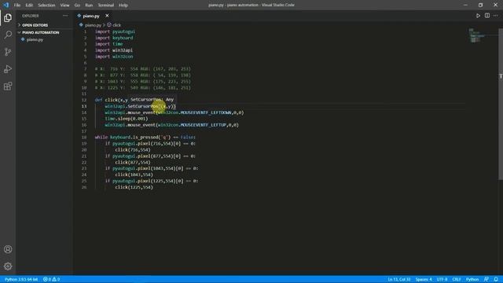This screenshot has width=503, height=283.
Task: Show errors and warnings count
Action: coord(51,279)
